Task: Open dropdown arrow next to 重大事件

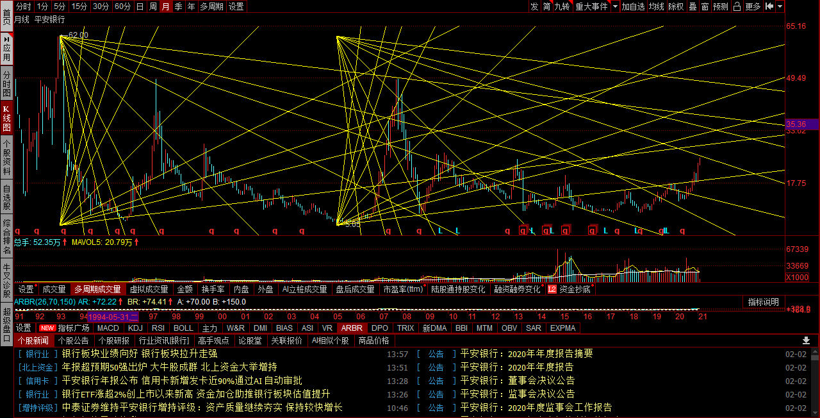Action: [x=615, y=6]
